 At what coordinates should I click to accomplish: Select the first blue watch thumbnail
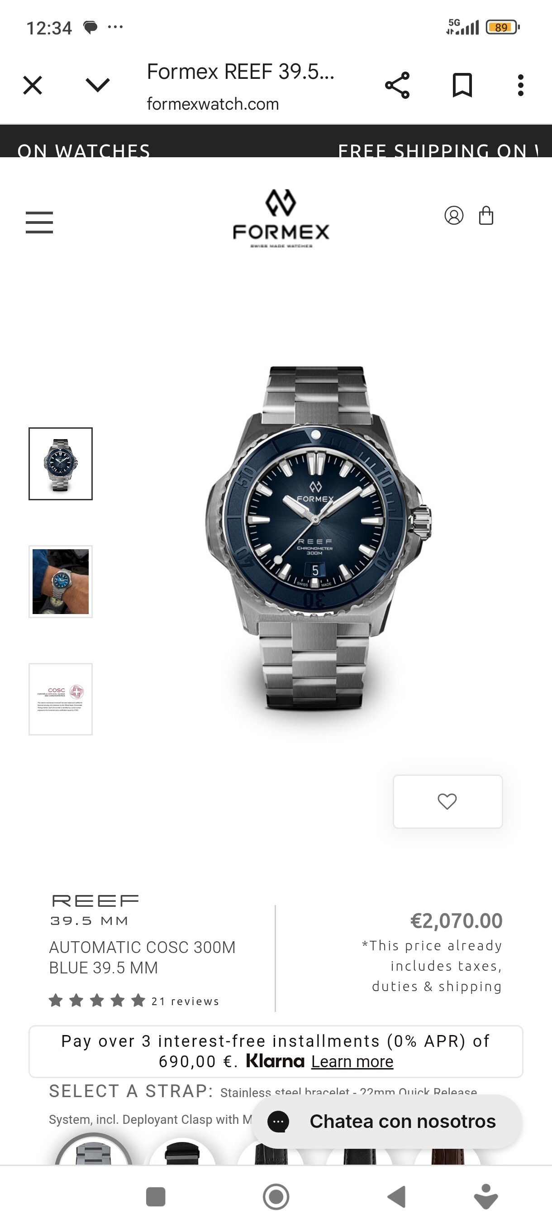61,464
